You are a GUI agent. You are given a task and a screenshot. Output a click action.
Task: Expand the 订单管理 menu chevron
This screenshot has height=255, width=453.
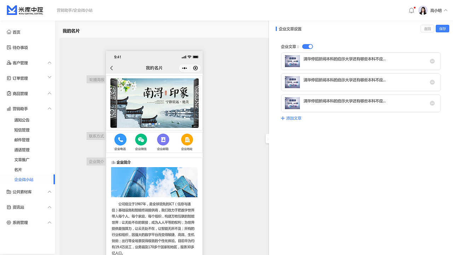50,77
